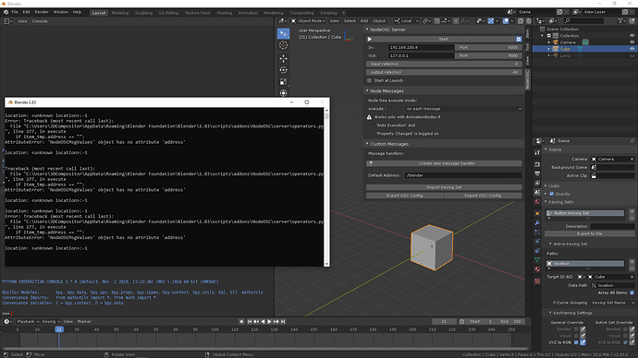638x358 pixels.
Task: Open the Modifier properties wrench tab
Action: pyautogui.click(x=537, y=223)
